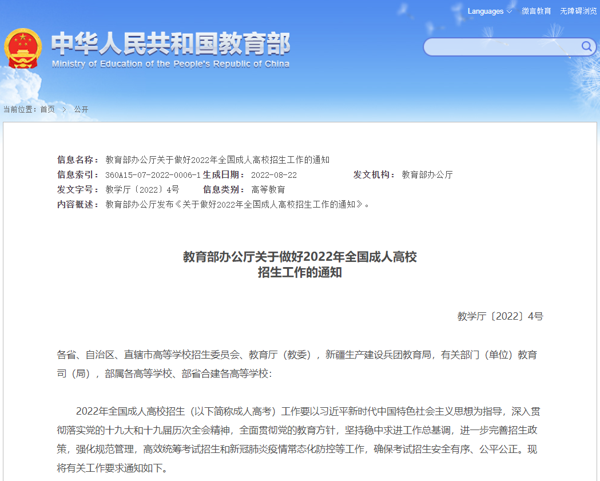600x481 pixels.
Task: Click the chevron next to Languages
Action: click(x=509, y=11)
